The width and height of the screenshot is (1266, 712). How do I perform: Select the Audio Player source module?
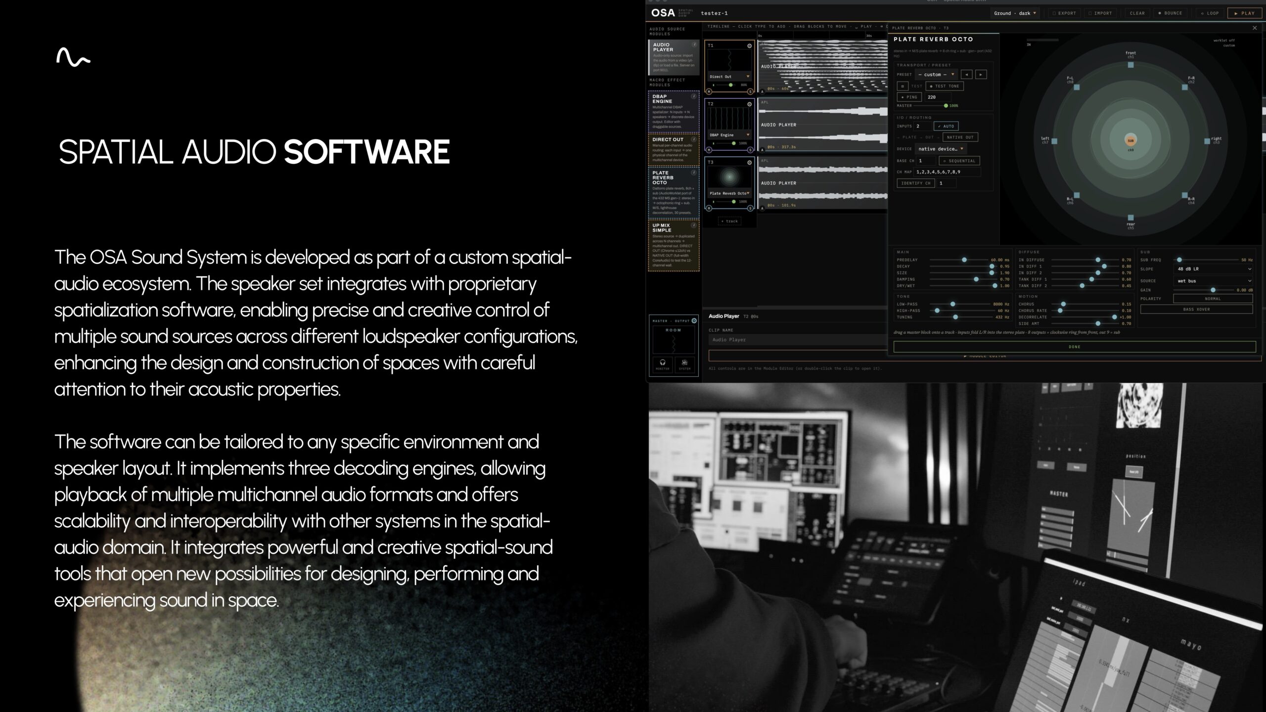coord(674,57)
